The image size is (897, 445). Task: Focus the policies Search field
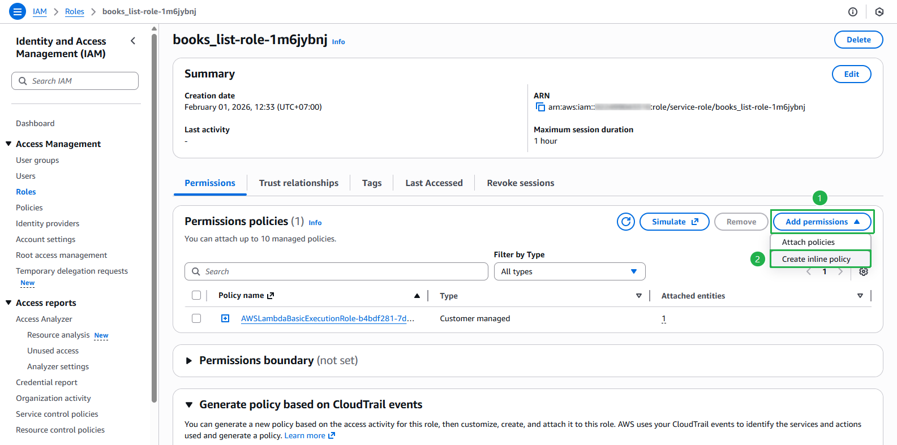tap(336, 271)
